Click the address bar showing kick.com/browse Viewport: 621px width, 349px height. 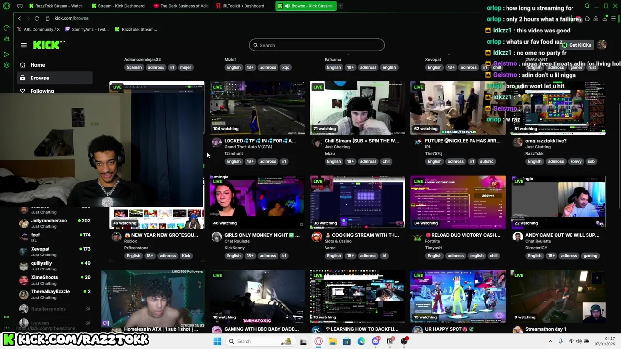coord(71,18)
